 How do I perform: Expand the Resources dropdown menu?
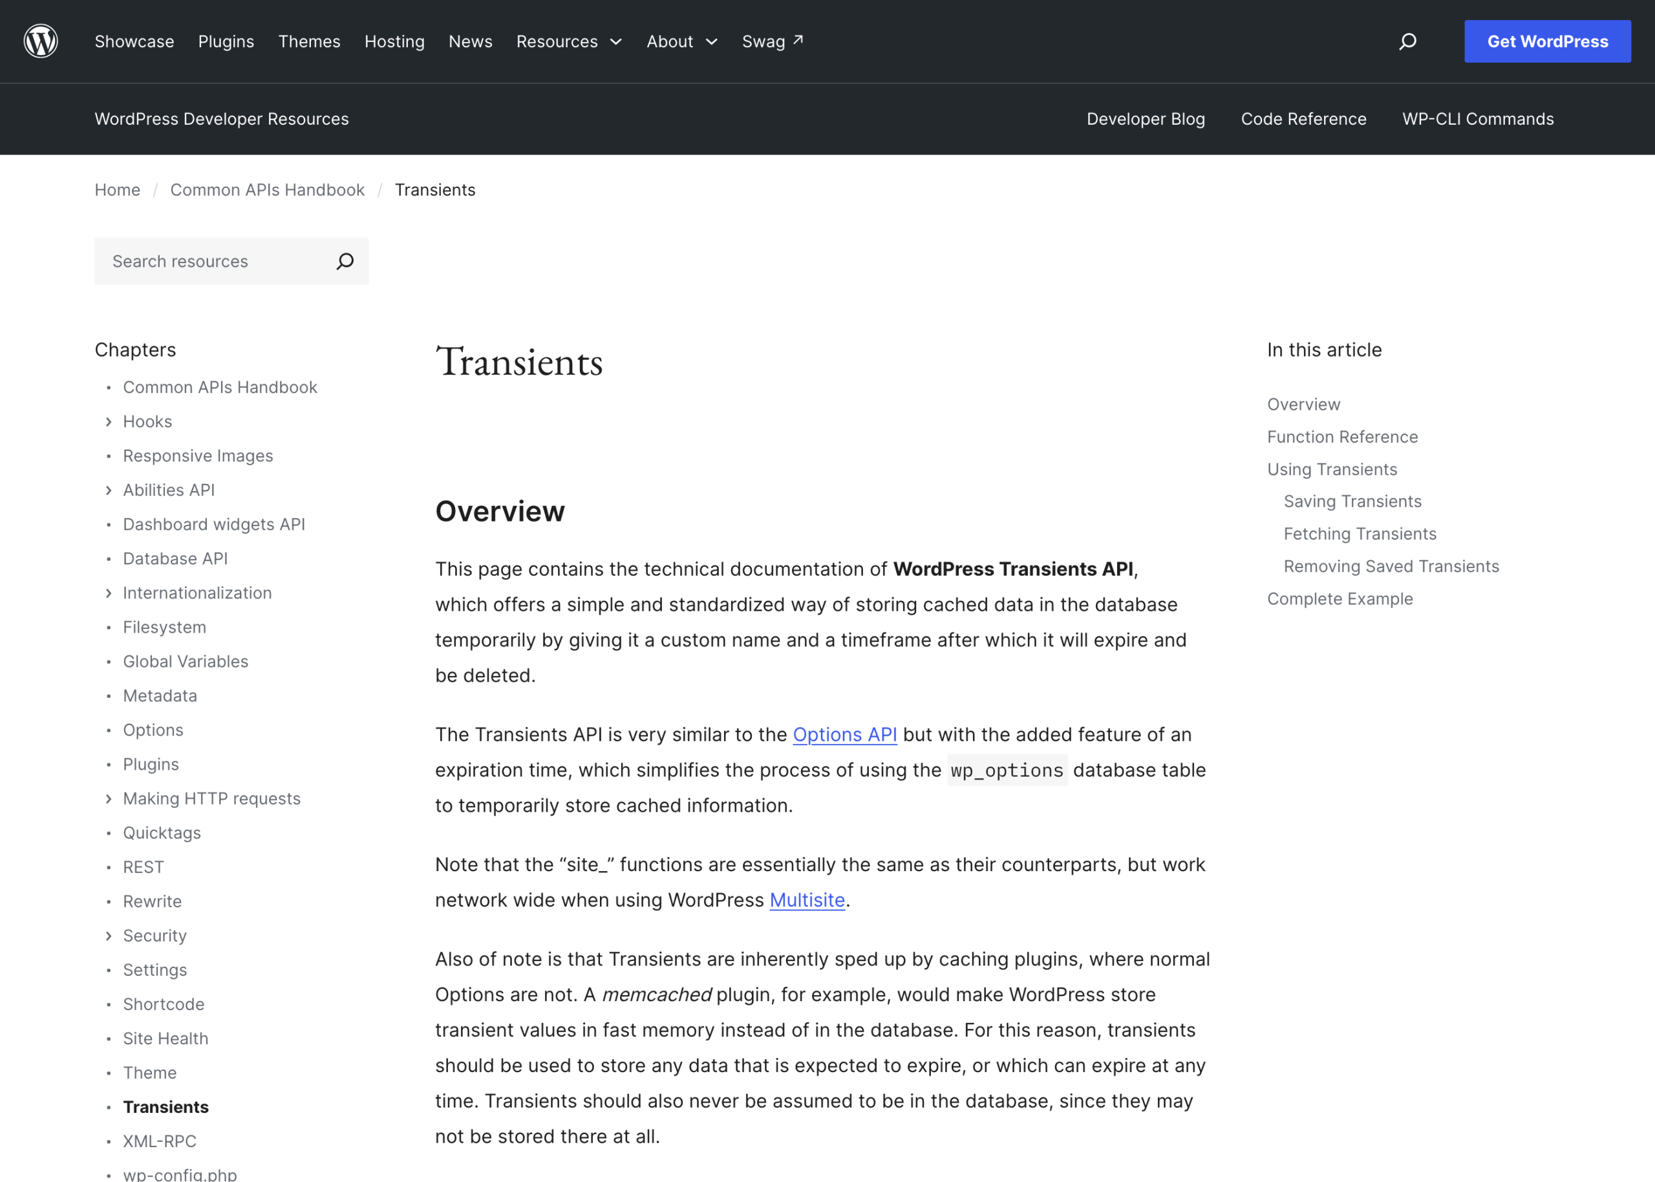tap(570, 41)
